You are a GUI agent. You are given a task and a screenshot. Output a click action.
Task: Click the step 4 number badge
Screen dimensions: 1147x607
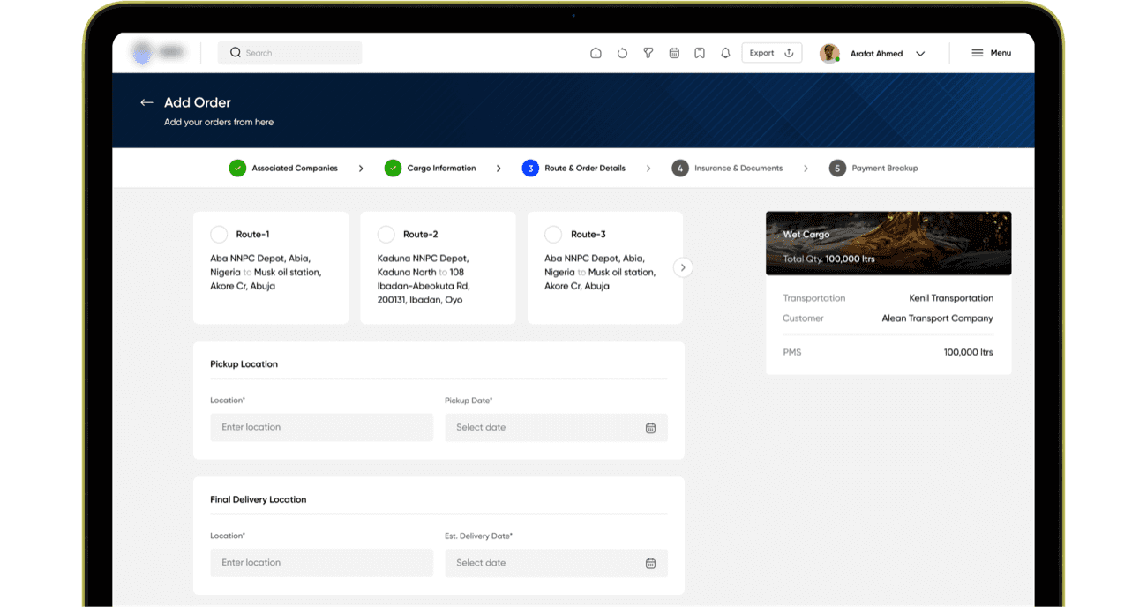(679, 168)
